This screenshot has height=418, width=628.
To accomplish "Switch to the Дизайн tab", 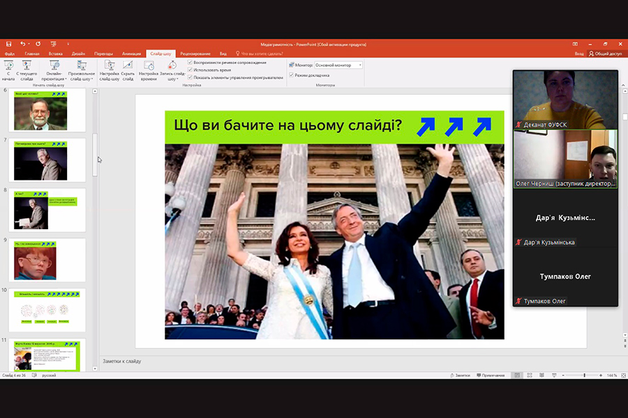I will pyautogui.click(x=78, y=54).
